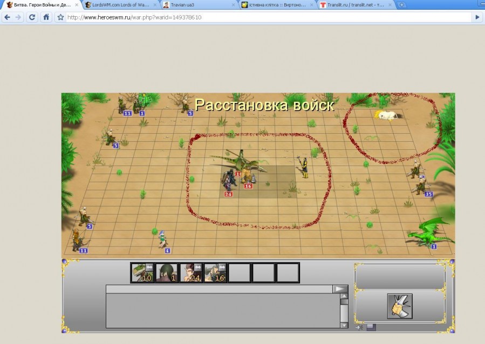Screen dimensions: 485x344
Task: Select the army slot with 16 units
Action: coord(215,273)
